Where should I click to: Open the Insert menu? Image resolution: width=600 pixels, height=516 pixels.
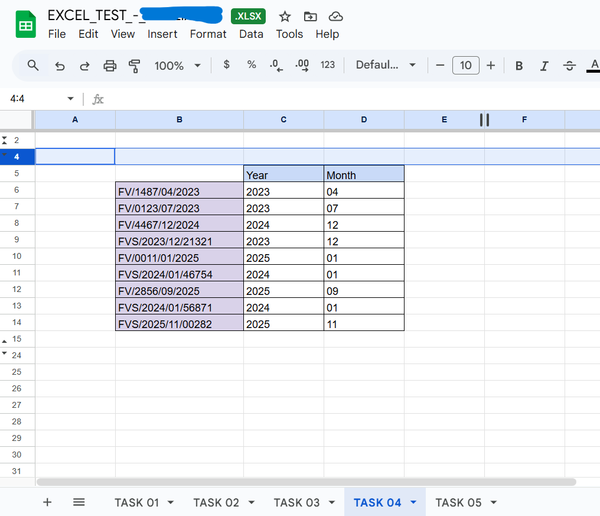point(162,34)
